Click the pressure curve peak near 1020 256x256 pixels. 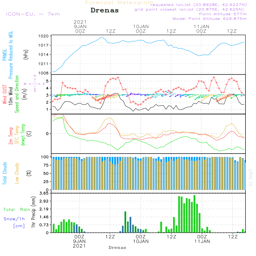click(102, 38)
